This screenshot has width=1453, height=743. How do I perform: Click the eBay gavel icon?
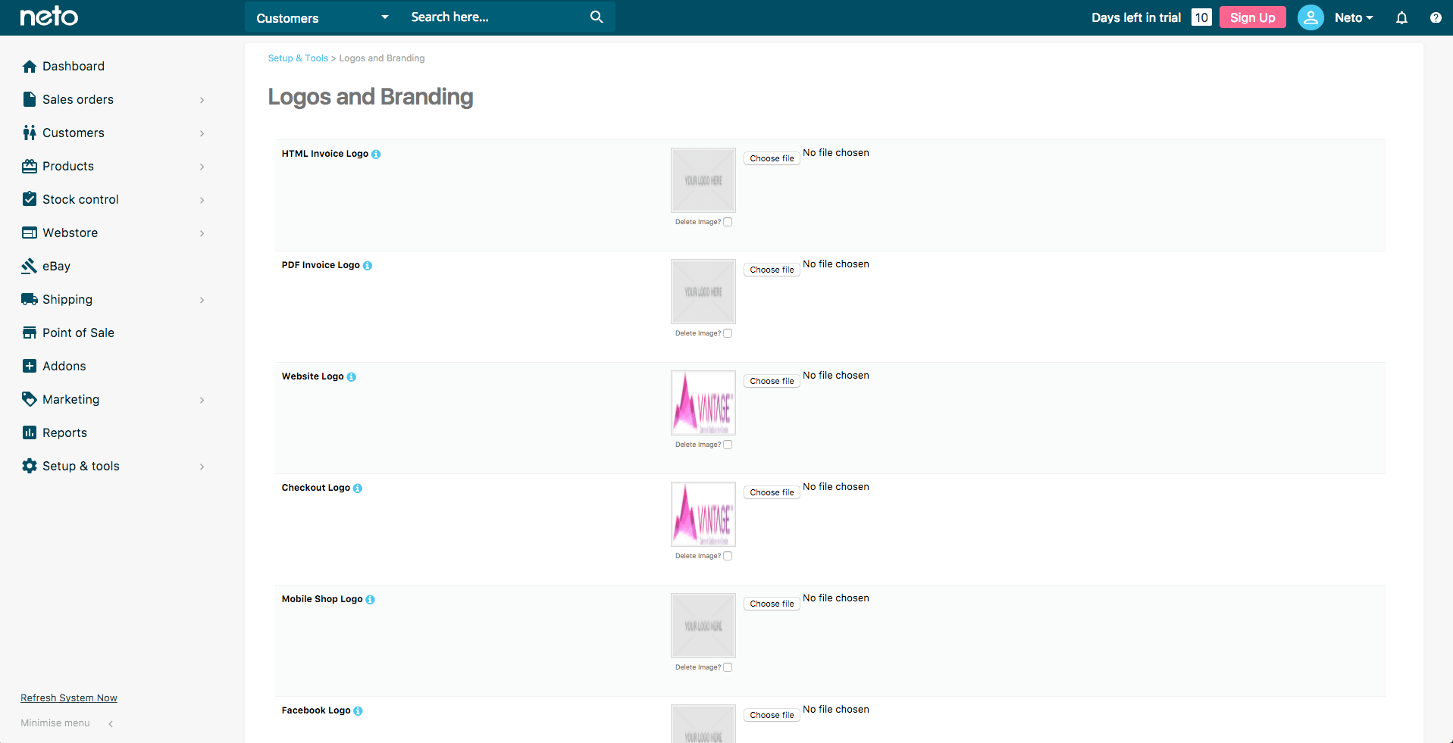(x=30, y=266)
